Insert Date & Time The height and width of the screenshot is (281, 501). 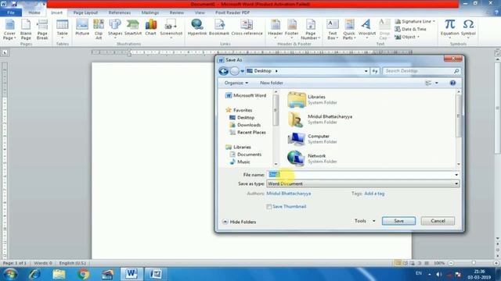point(410,29)
